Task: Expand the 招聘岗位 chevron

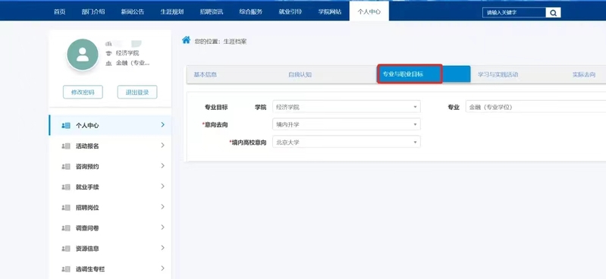Action: click(x=163, y=206)
